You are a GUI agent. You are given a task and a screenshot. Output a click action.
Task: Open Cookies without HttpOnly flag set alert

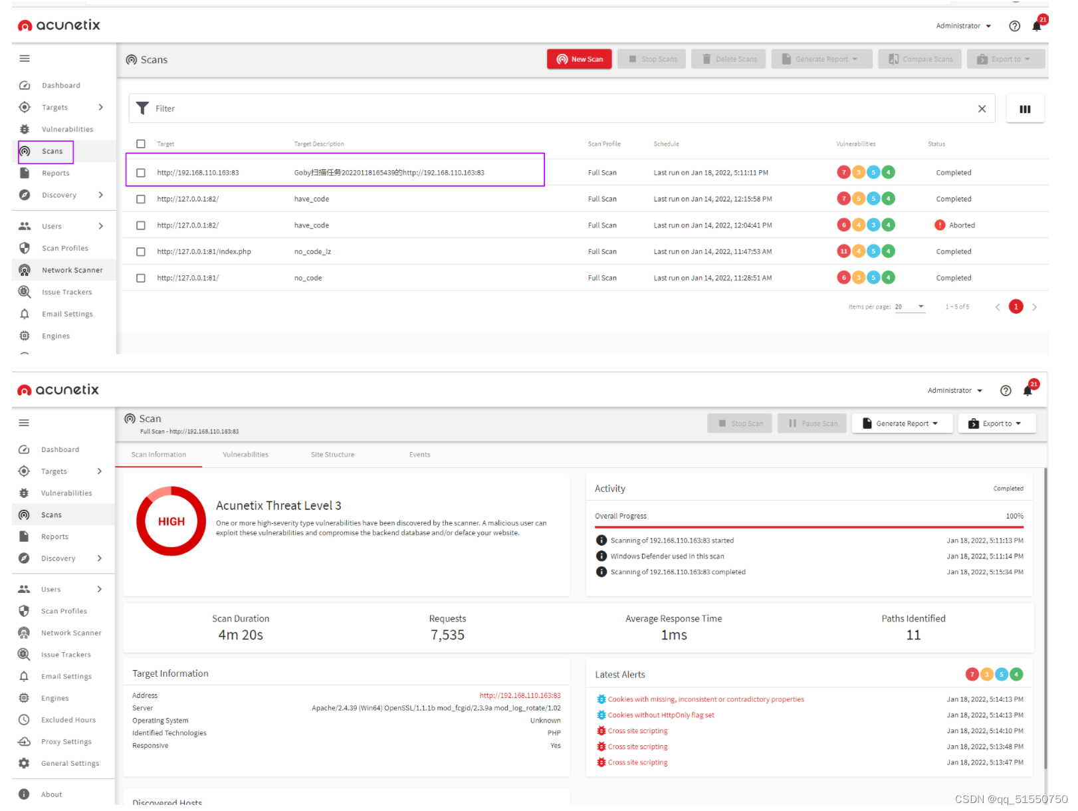click(x=661, y=715)
